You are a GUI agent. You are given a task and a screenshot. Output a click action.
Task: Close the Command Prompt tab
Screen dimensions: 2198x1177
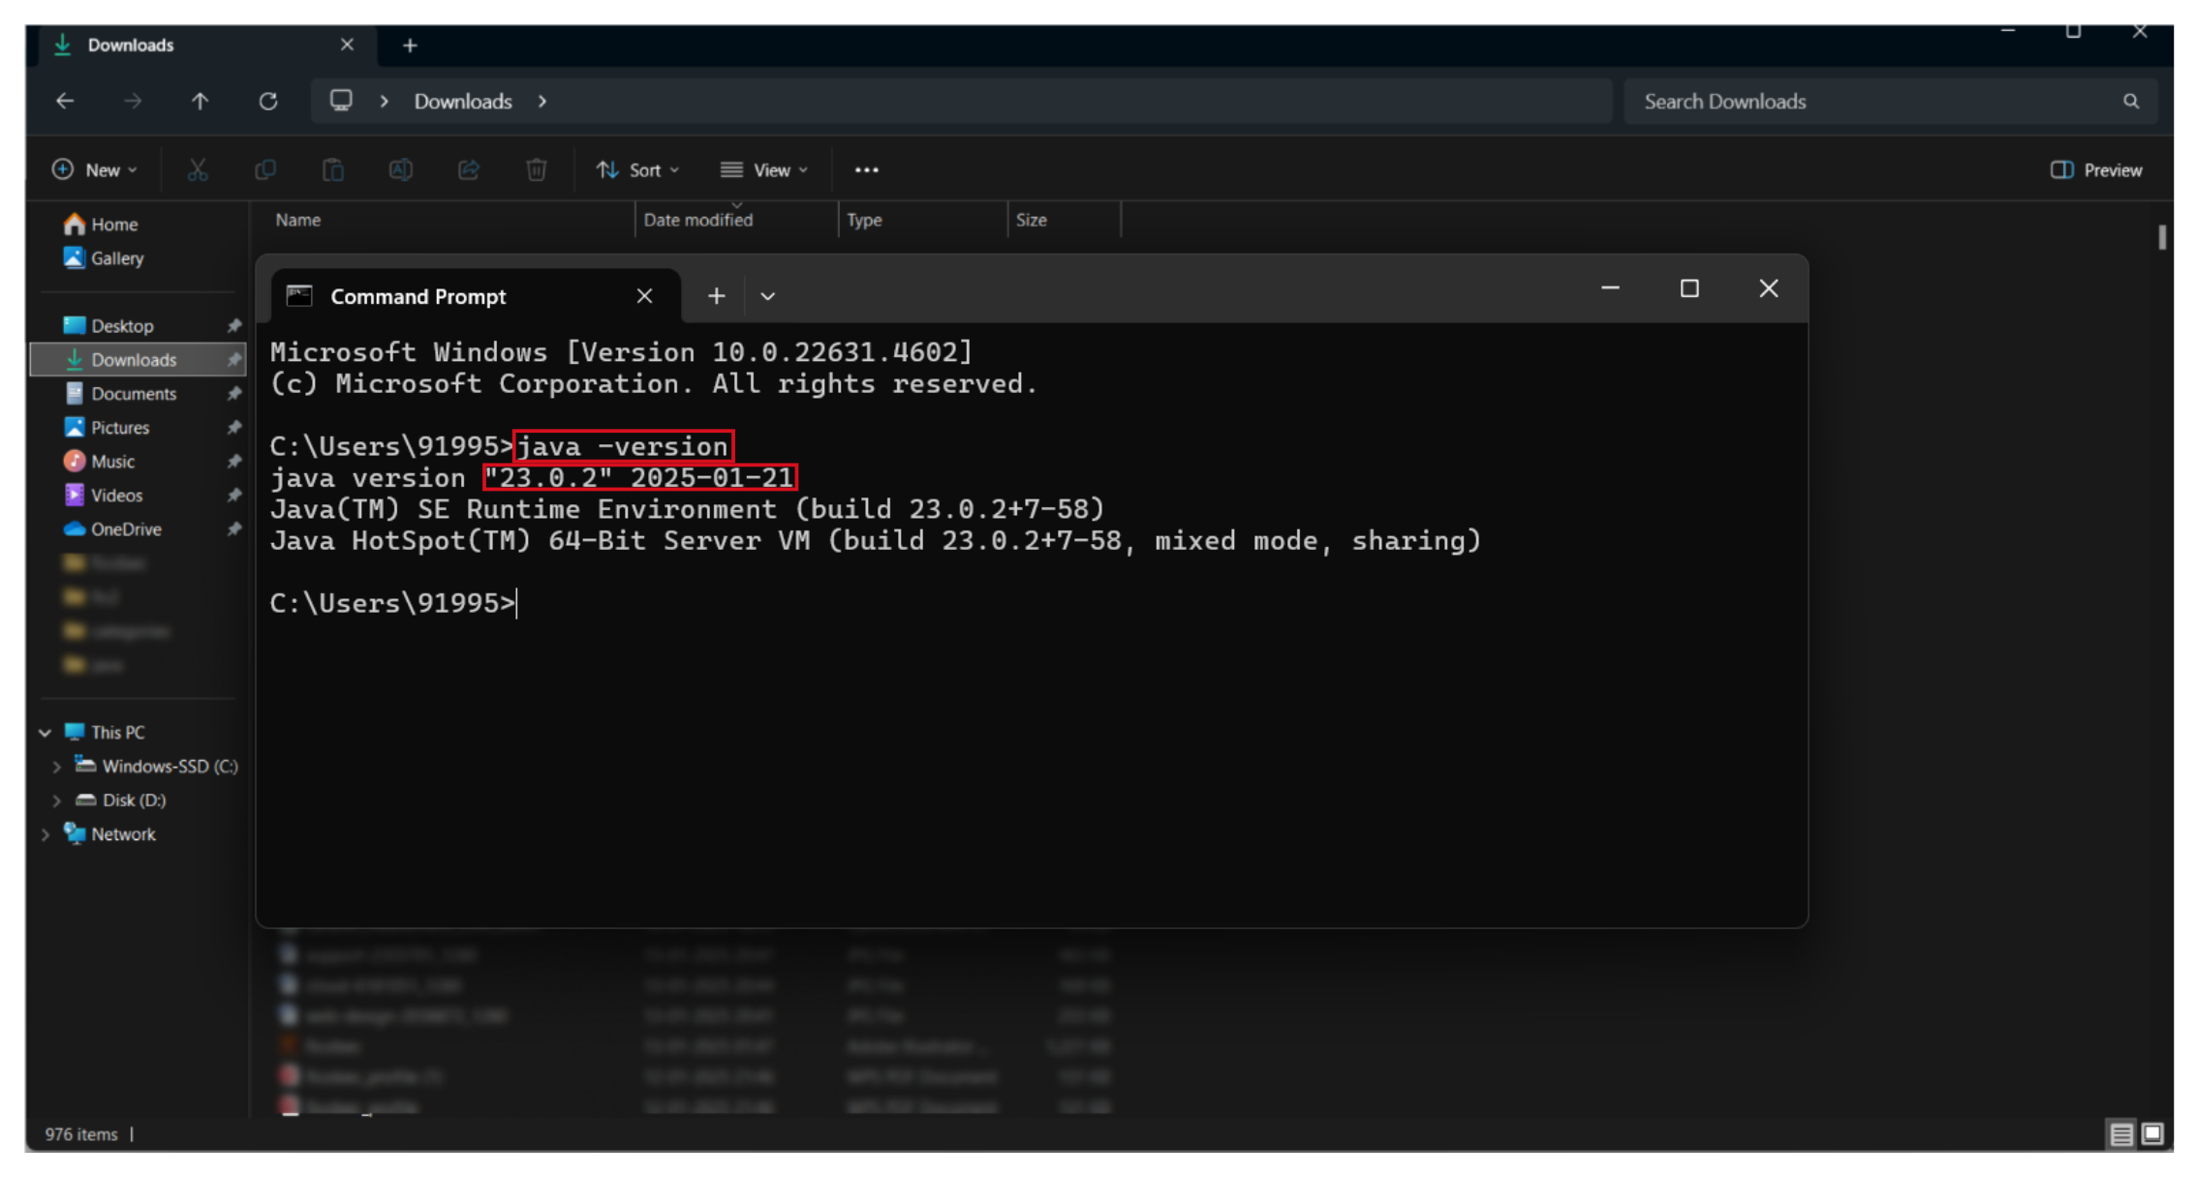644,296
